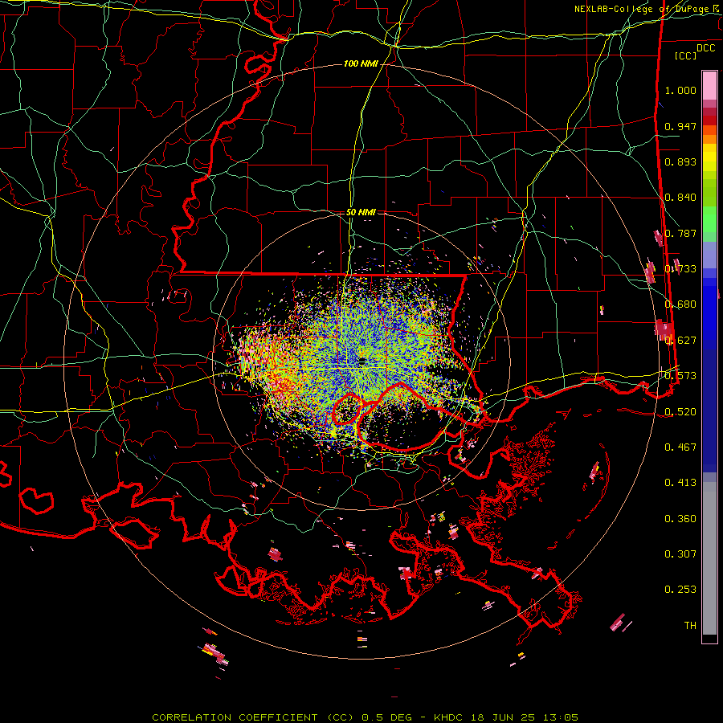Image resolution: width=723 pixels, height=723 pixels.
Task: Click the 18 JUN 25 date in caption
Action: click(x=503, y=717)
